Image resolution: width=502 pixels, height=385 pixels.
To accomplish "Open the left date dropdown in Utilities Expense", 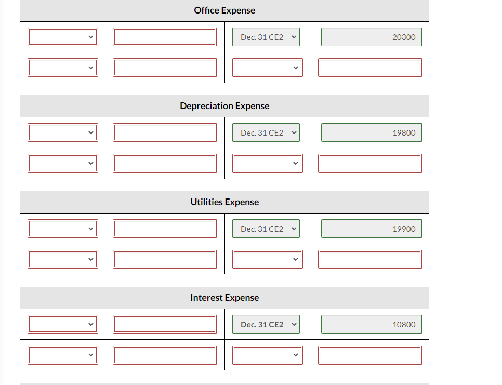I will (62, 228).
